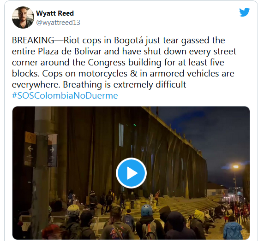
Task: Click the right arrow sign in the video
Action: tap(52, 150)
